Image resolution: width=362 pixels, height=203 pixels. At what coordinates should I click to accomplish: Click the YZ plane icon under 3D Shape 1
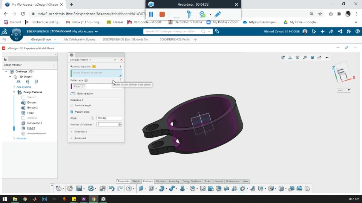tap(28, 81)
